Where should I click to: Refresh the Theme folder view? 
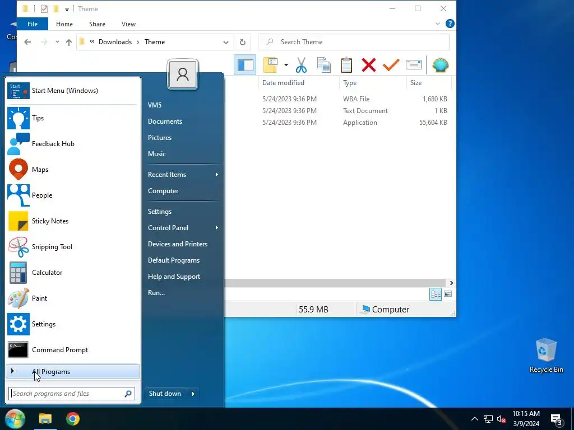(x=242, y=42)
